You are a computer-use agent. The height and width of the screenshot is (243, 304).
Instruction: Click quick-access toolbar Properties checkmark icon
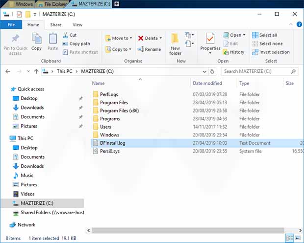coord(19,14)
